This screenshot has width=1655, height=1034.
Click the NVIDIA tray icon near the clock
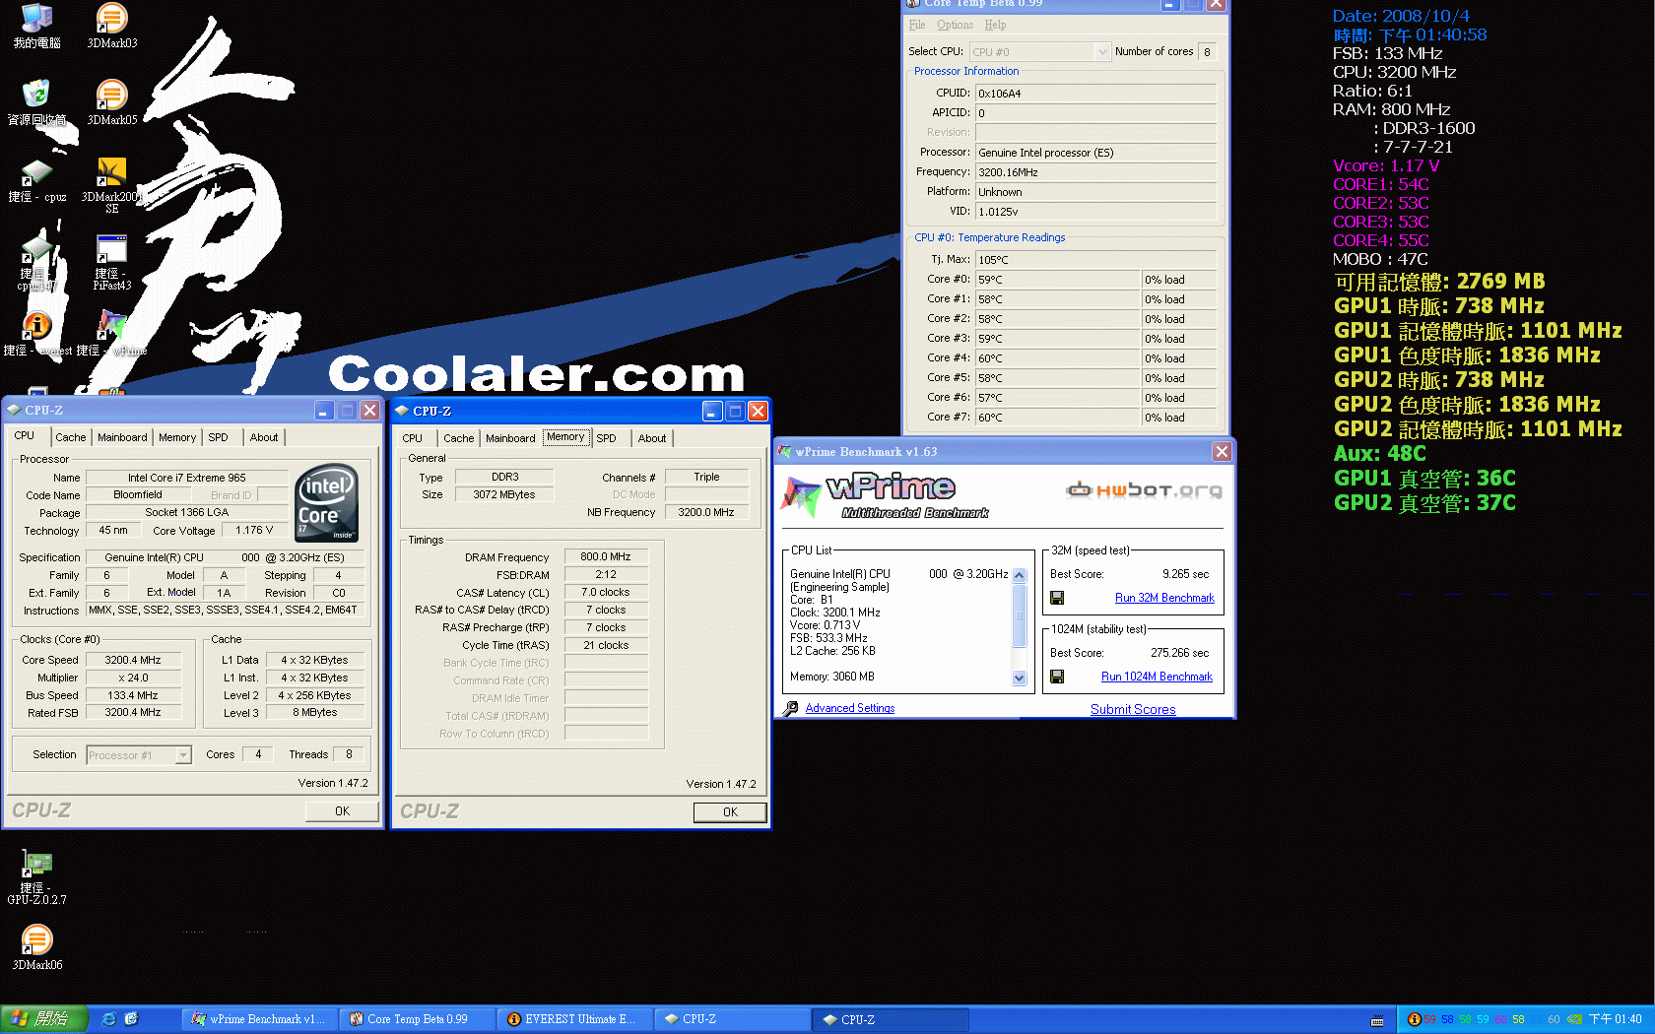tap(1574, 1019)
